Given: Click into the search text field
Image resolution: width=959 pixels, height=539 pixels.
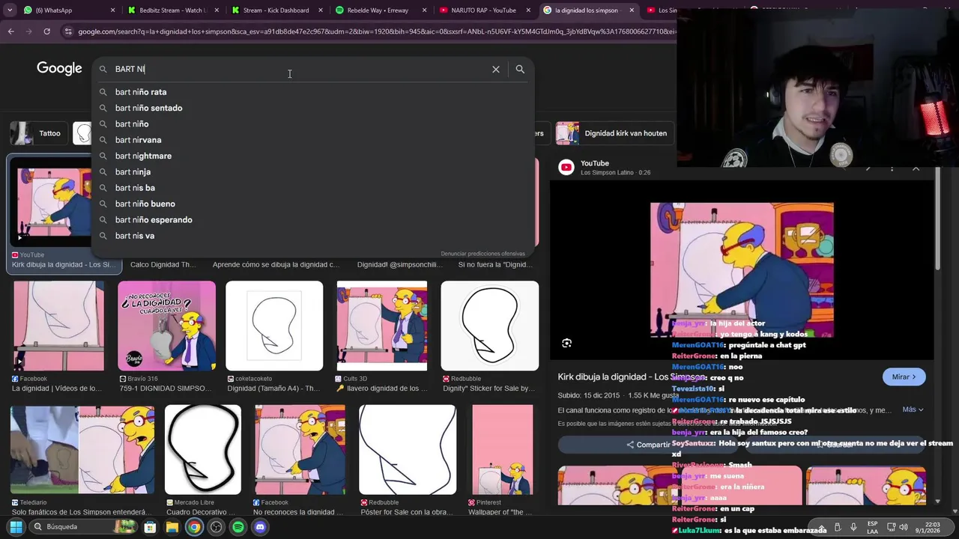Looking at the screenshot, I should (300, 69).
